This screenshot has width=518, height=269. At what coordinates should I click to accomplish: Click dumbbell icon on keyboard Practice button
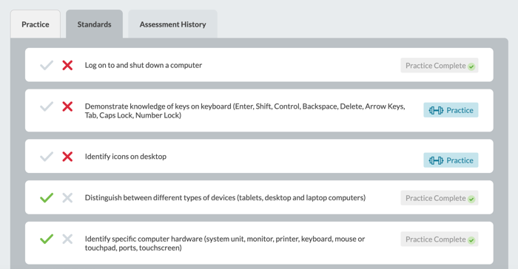436,110
